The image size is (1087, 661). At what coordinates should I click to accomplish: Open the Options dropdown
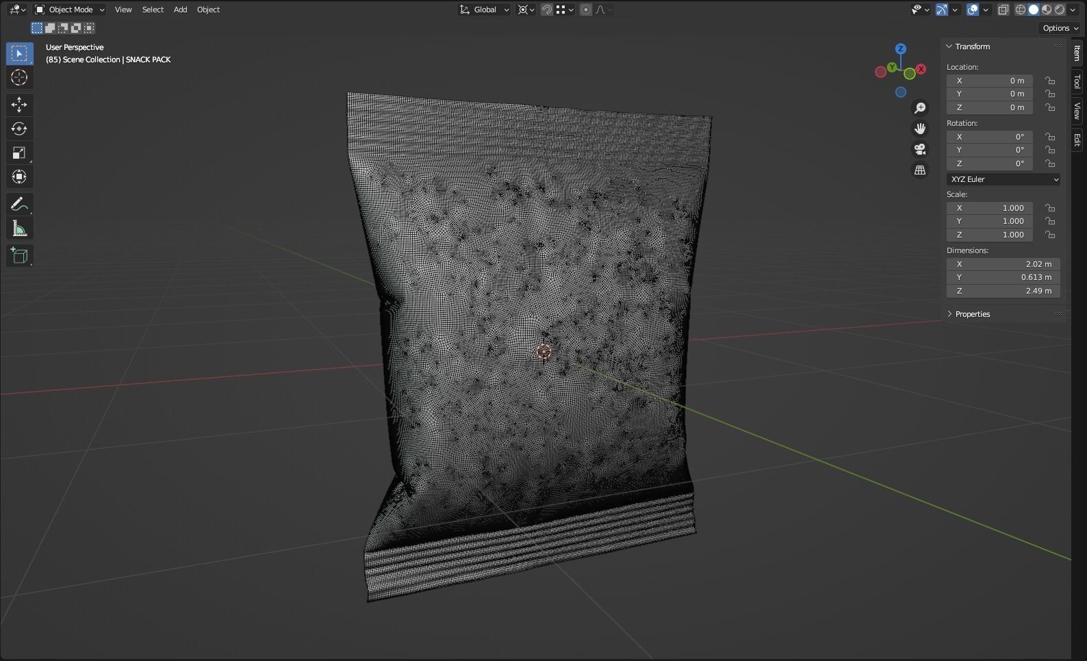1060,28
